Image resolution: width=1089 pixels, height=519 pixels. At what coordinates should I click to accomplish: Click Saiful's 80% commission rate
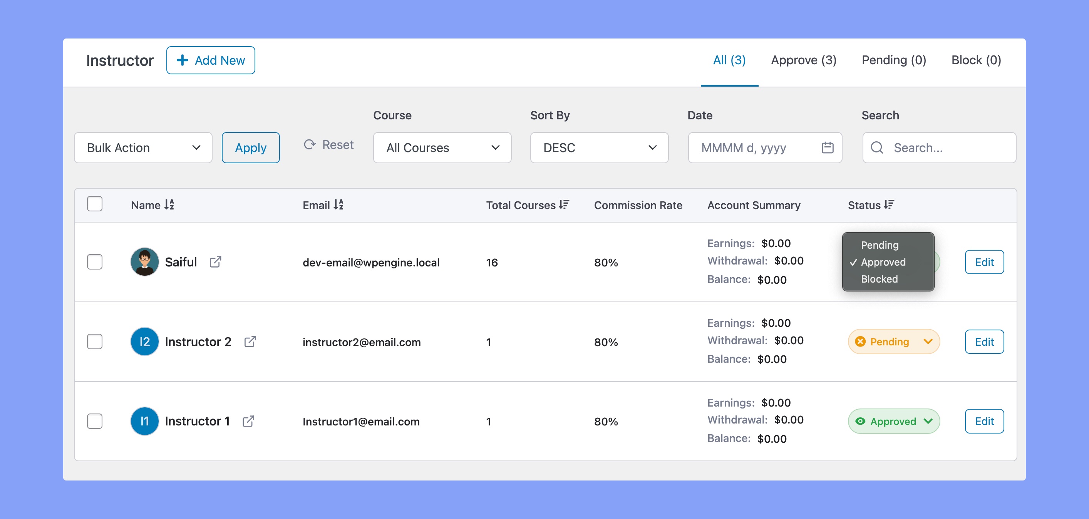coord(606,263)
